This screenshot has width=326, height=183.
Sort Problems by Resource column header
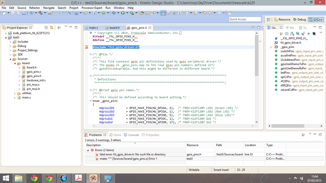click(x=200, y=145)
